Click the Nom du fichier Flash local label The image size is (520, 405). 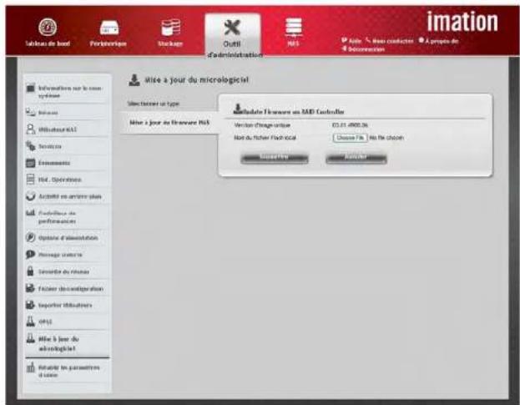tap(265, 138)
